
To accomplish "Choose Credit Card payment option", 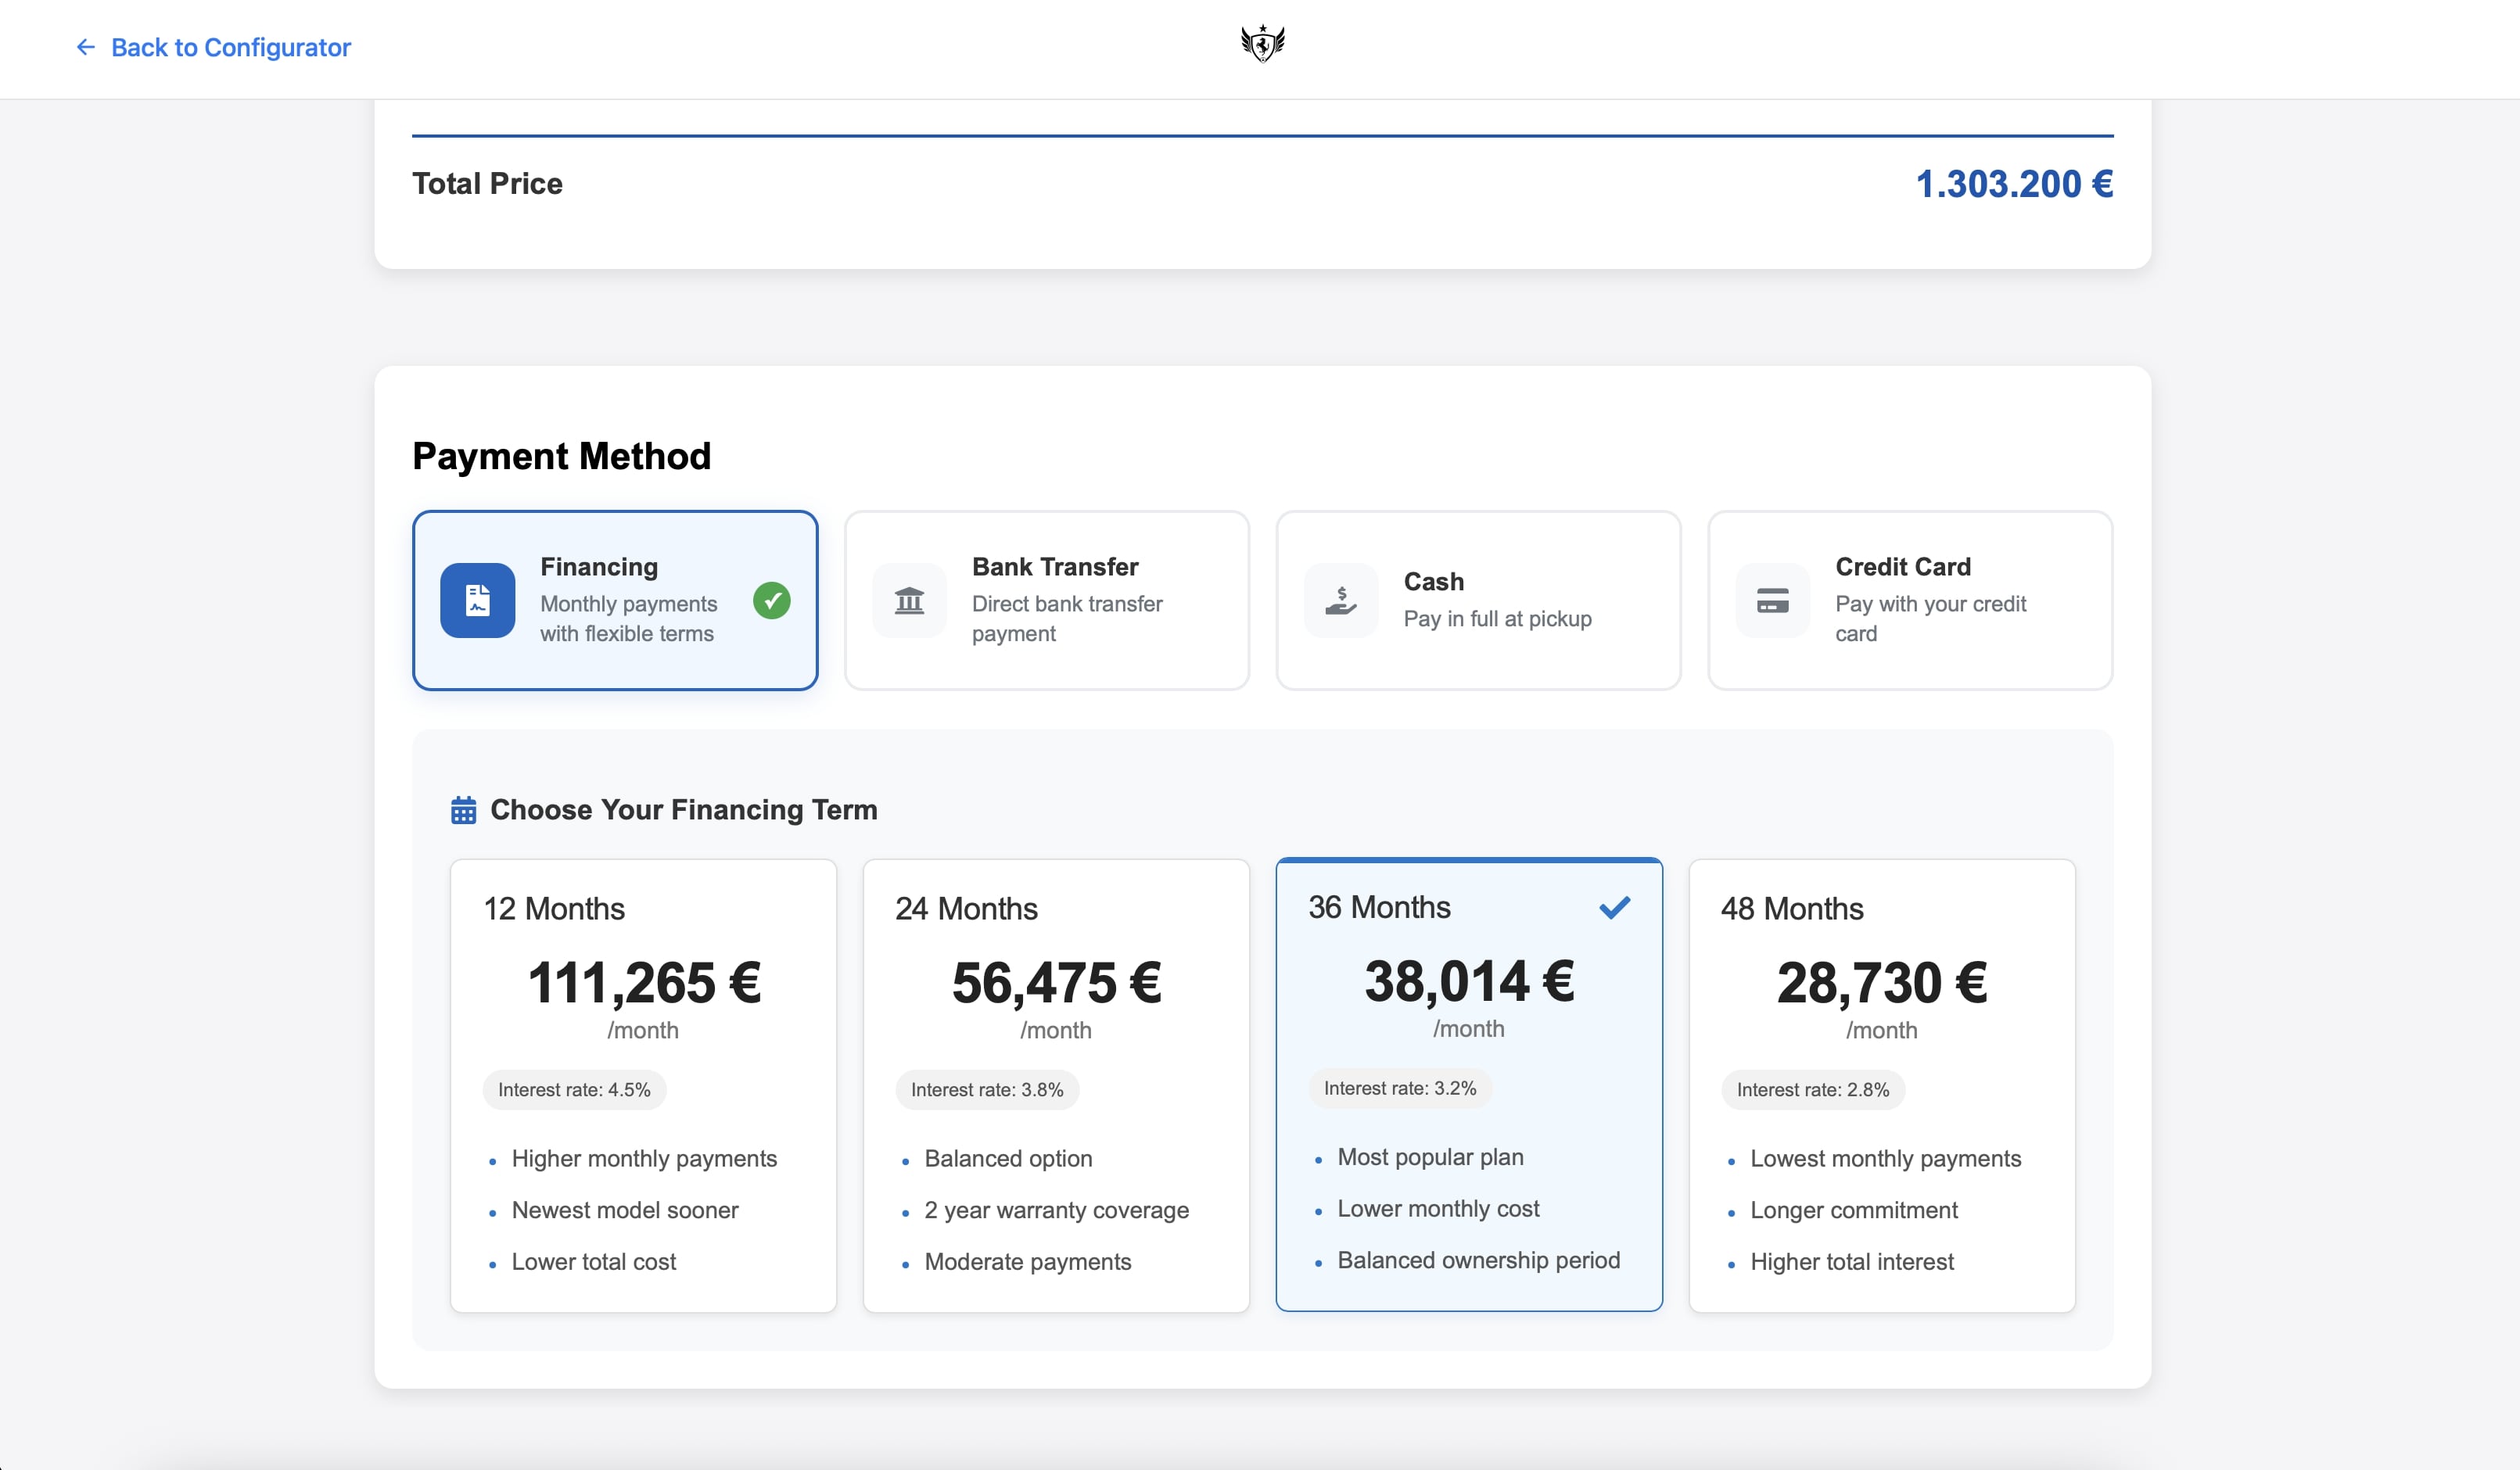I will [1910, 600].
